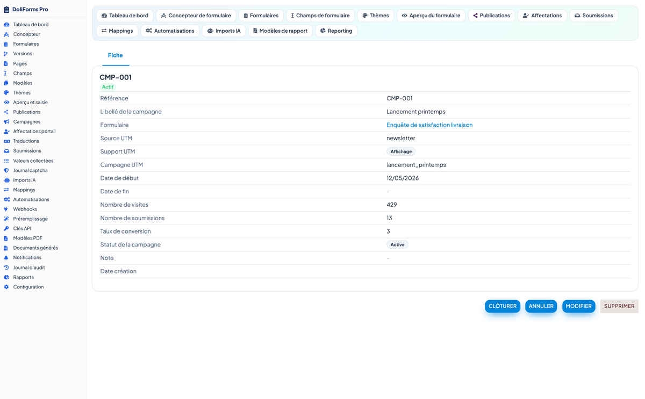This screenshot has height=399, width=645.
Task: Open Traductions in the sidebar
Action: [x=26, y=141]
